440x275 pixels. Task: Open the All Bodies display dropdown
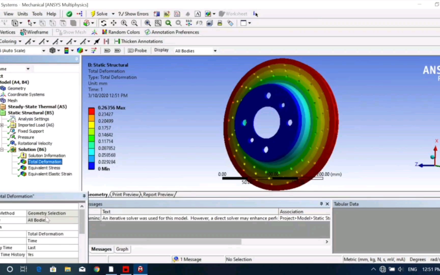(215, 51)
